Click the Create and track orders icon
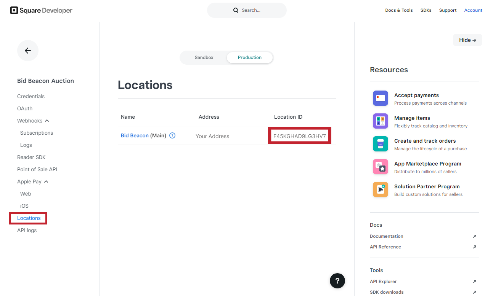Viewport: 493px width, 296px height. click(x=381, y=144)
